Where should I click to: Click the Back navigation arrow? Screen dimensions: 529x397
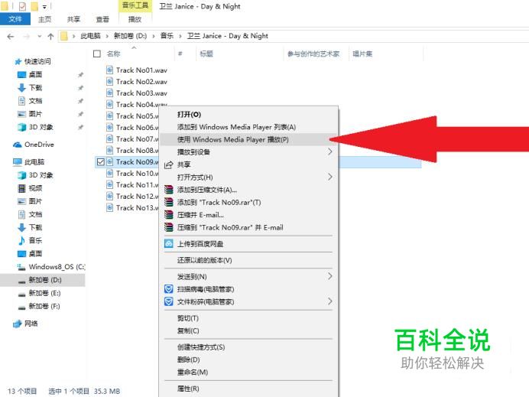pos(11,36)
